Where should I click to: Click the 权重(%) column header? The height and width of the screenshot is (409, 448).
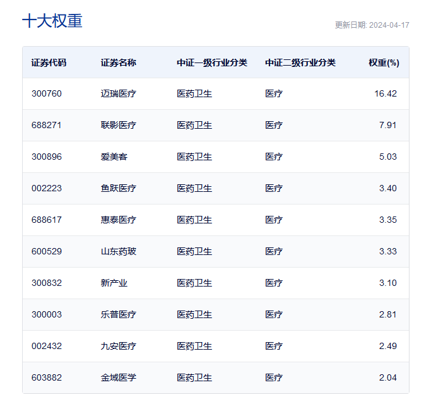384,62
